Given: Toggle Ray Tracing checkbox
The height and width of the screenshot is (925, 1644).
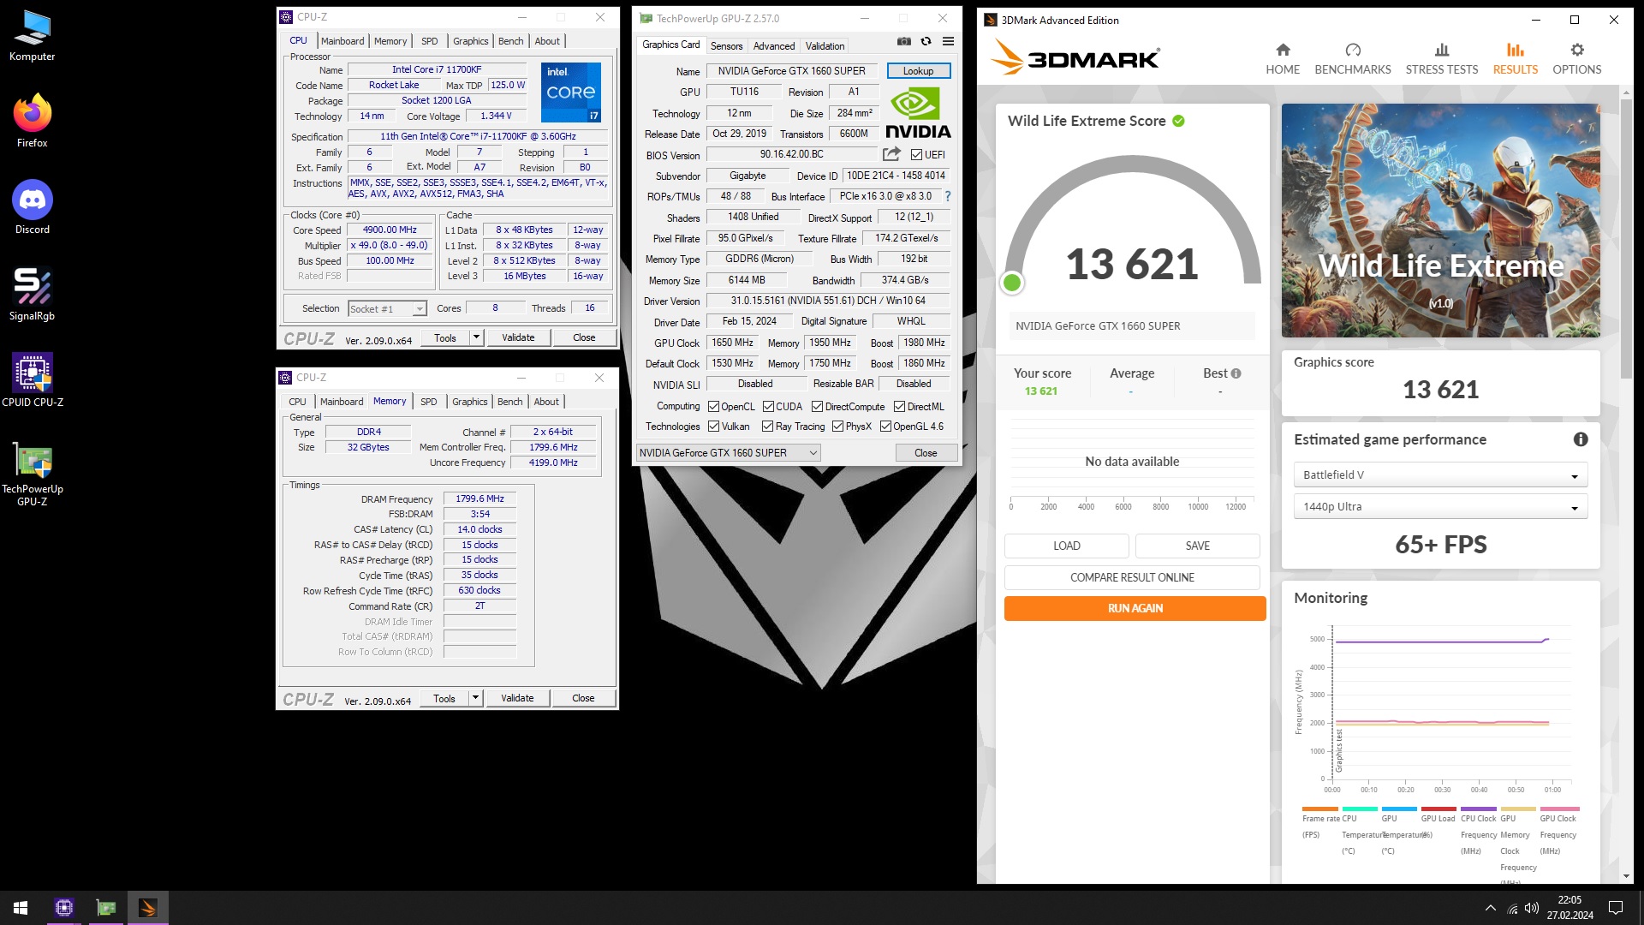Looking at the screenshot, I should [x=768, y=427].
